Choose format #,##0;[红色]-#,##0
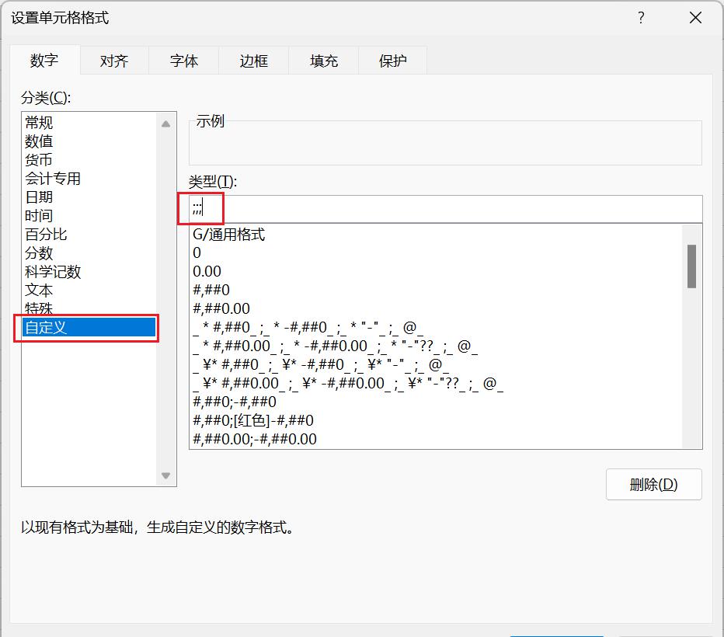The image size is (724, 637). click(x=437, y=420)
